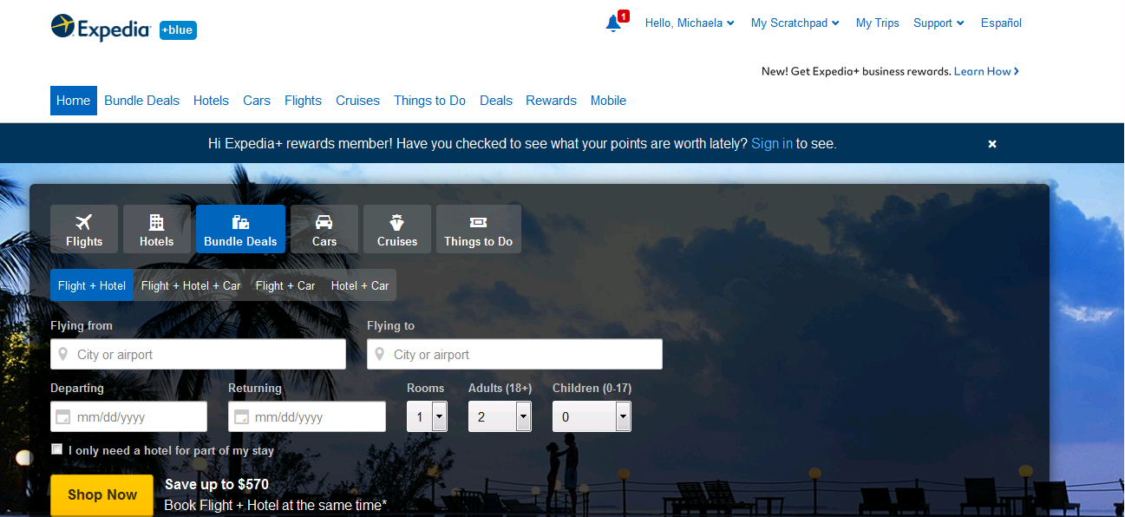This screenshot has width=1125, height=517.
Task: Select the Cars tab with the car icon
Action: point(324,229)
